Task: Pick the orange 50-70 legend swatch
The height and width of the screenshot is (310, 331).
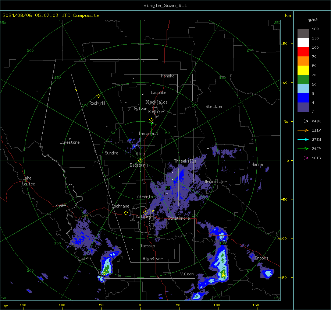Action: point(303,61)
